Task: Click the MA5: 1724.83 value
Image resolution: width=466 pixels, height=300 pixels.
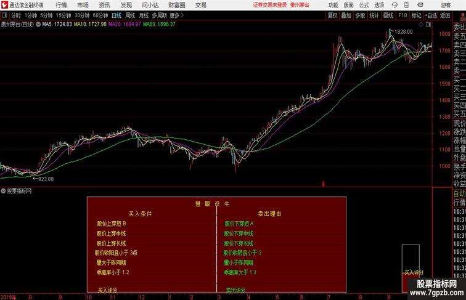Action: (57, 25)
